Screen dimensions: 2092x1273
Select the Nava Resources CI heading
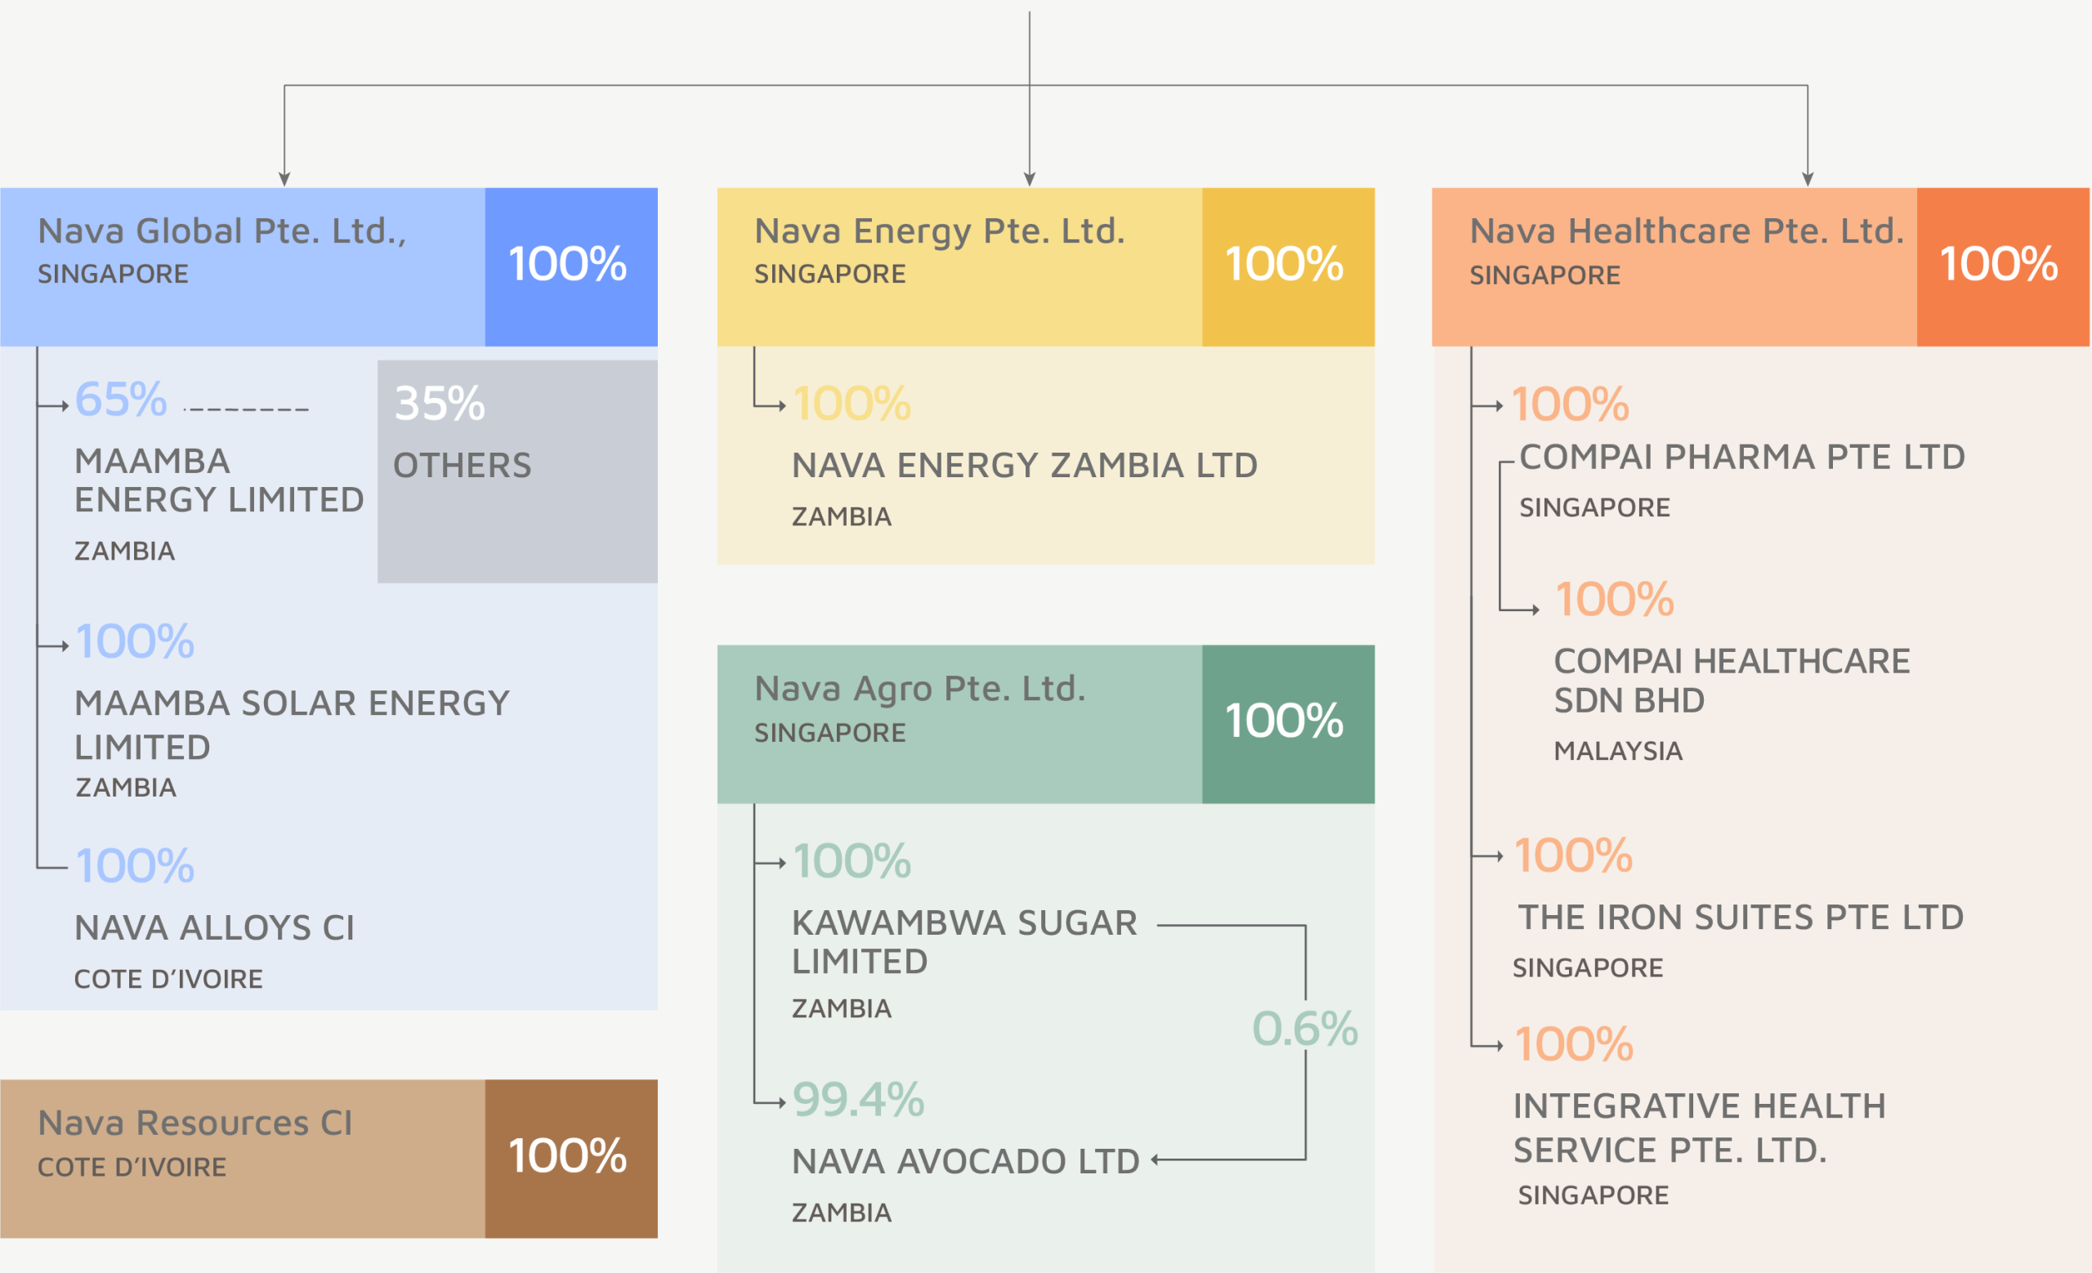click(x=194, y=1123)
